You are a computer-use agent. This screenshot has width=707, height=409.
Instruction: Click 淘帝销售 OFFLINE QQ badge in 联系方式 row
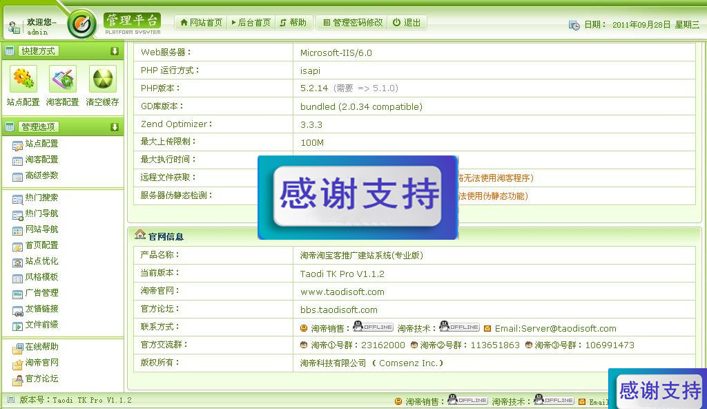(373, 326)
